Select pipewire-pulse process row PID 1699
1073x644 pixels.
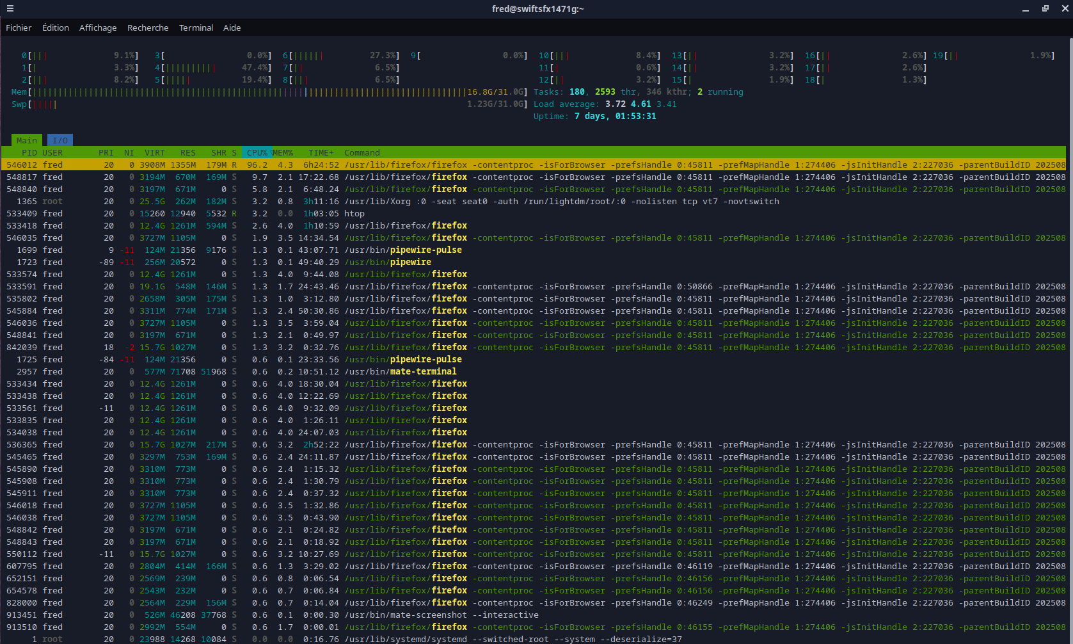[x=534, y=250]
